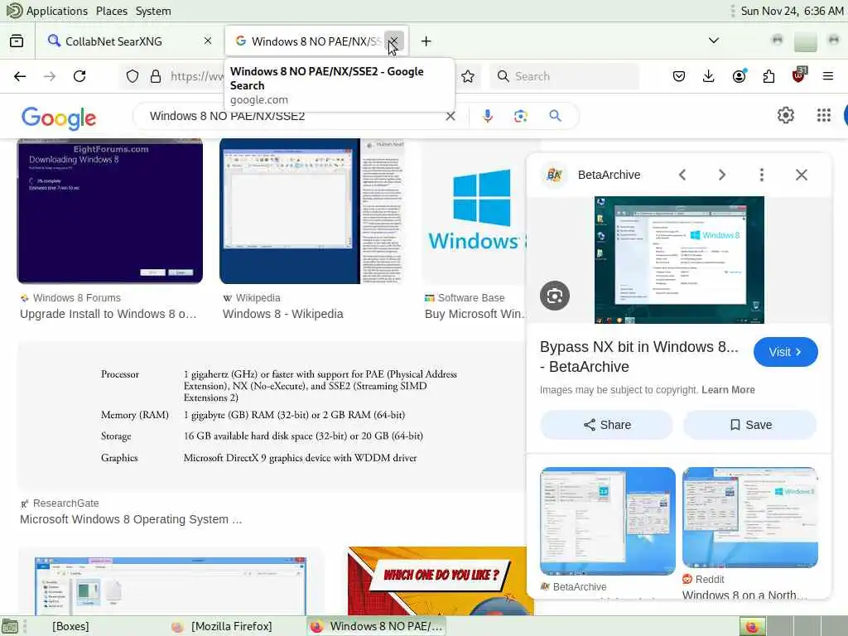
Task: Open Bypass NX bit in Windows 8 title
Action: [638, 356]
